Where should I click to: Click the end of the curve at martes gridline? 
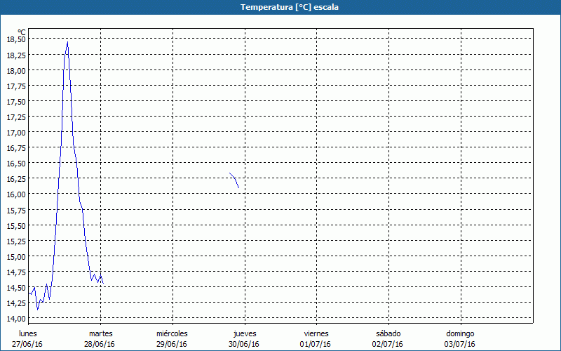pos(103,282)
